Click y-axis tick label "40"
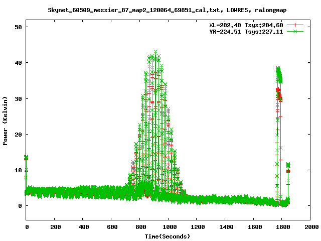 tap(18, 63)
